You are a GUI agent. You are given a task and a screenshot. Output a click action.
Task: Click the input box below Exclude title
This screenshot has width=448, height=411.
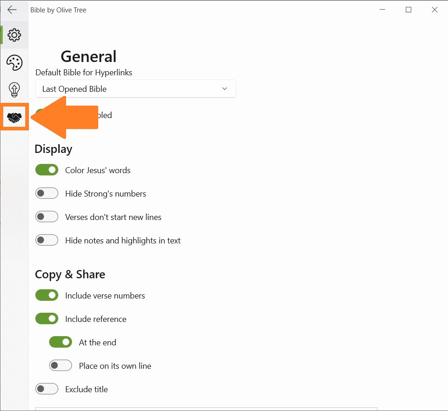[206, 408]
